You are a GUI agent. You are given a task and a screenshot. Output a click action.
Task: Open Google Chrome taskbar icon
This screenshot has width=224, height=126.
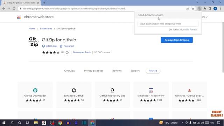point(60,123)
